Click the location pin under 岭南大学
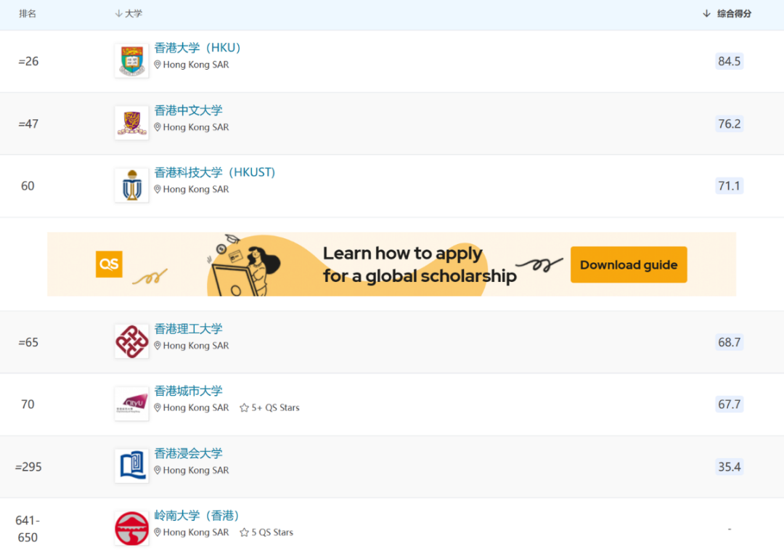 158,532
